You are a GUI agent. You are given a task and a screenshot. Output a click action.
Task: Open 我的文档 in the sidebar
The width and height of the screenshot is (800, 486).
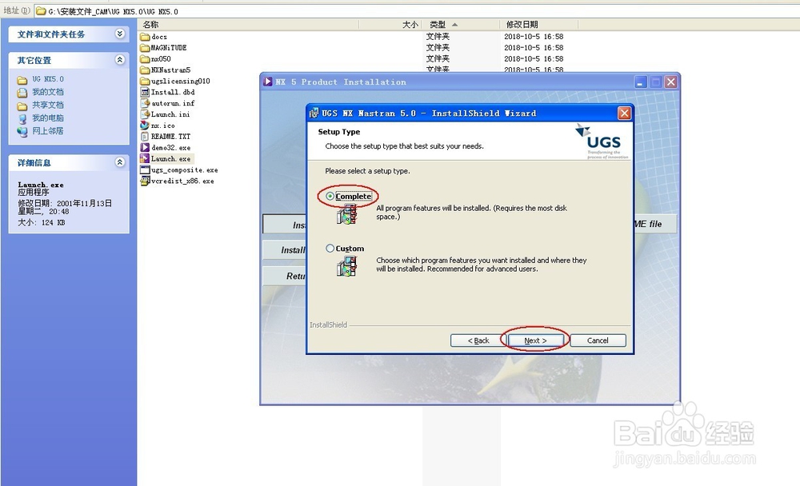[x=48, y=92]
